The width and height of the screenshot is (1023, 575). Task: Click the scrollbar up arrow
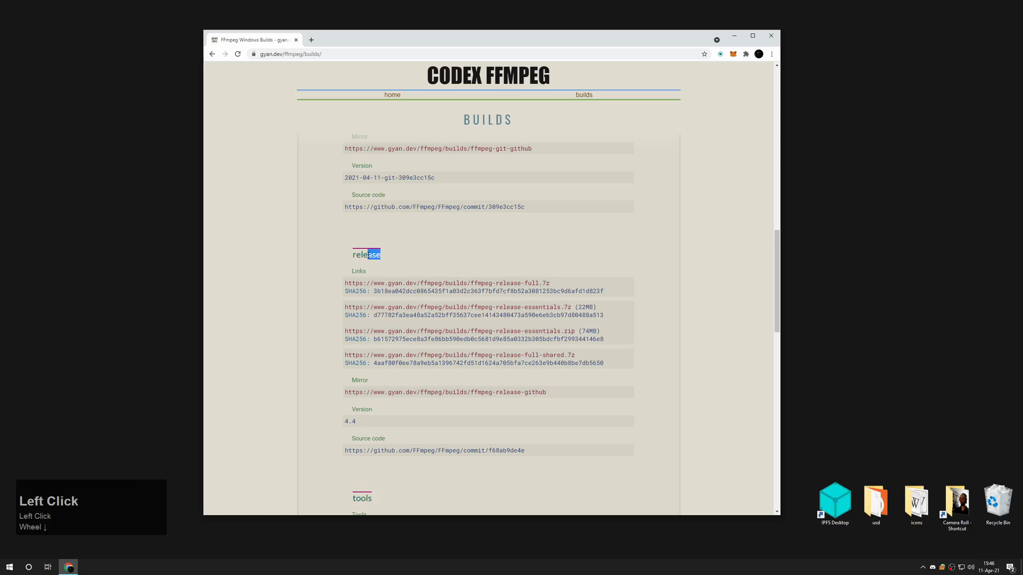pos(777,65)
